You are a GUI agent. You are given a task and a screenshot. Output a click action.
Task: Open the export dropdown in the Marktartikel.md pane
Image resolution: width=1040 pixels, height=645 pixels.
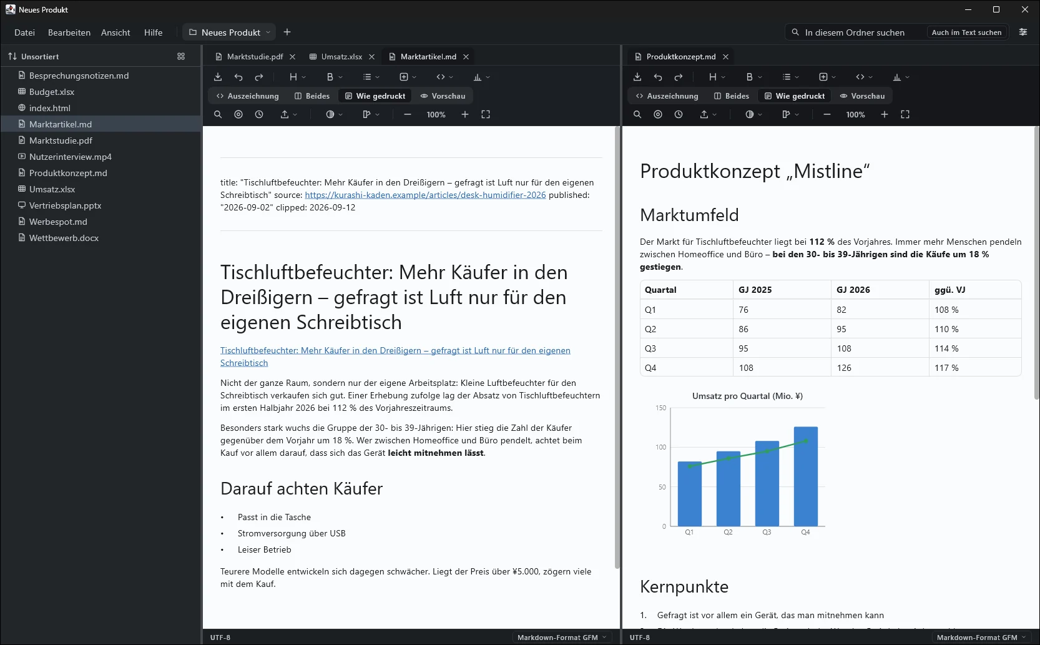(x=288, y=114)
